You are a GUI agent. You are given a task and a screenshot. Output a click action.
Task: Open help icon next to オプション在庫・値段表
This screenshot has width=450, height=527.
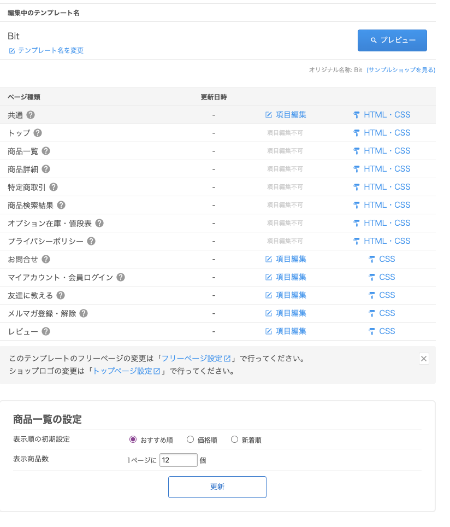[99, 223]
